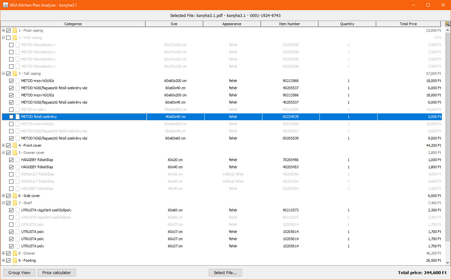Click the file icon of METOD felső szekrény
451x280 pixels.
18,117
